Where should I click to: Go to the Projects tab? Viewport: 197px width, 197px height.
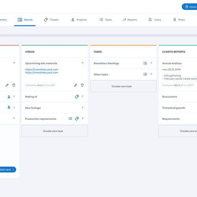[x=79, y=20]
